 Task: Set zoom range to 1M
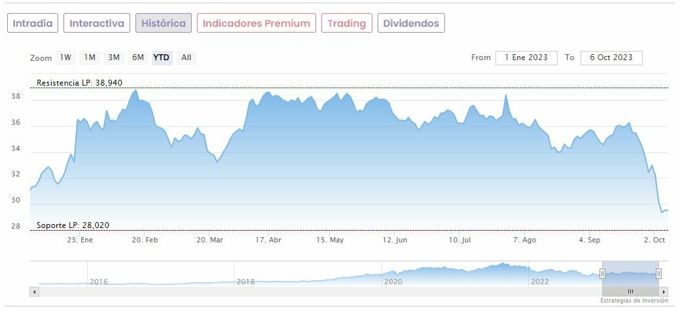tap(90, 57)
